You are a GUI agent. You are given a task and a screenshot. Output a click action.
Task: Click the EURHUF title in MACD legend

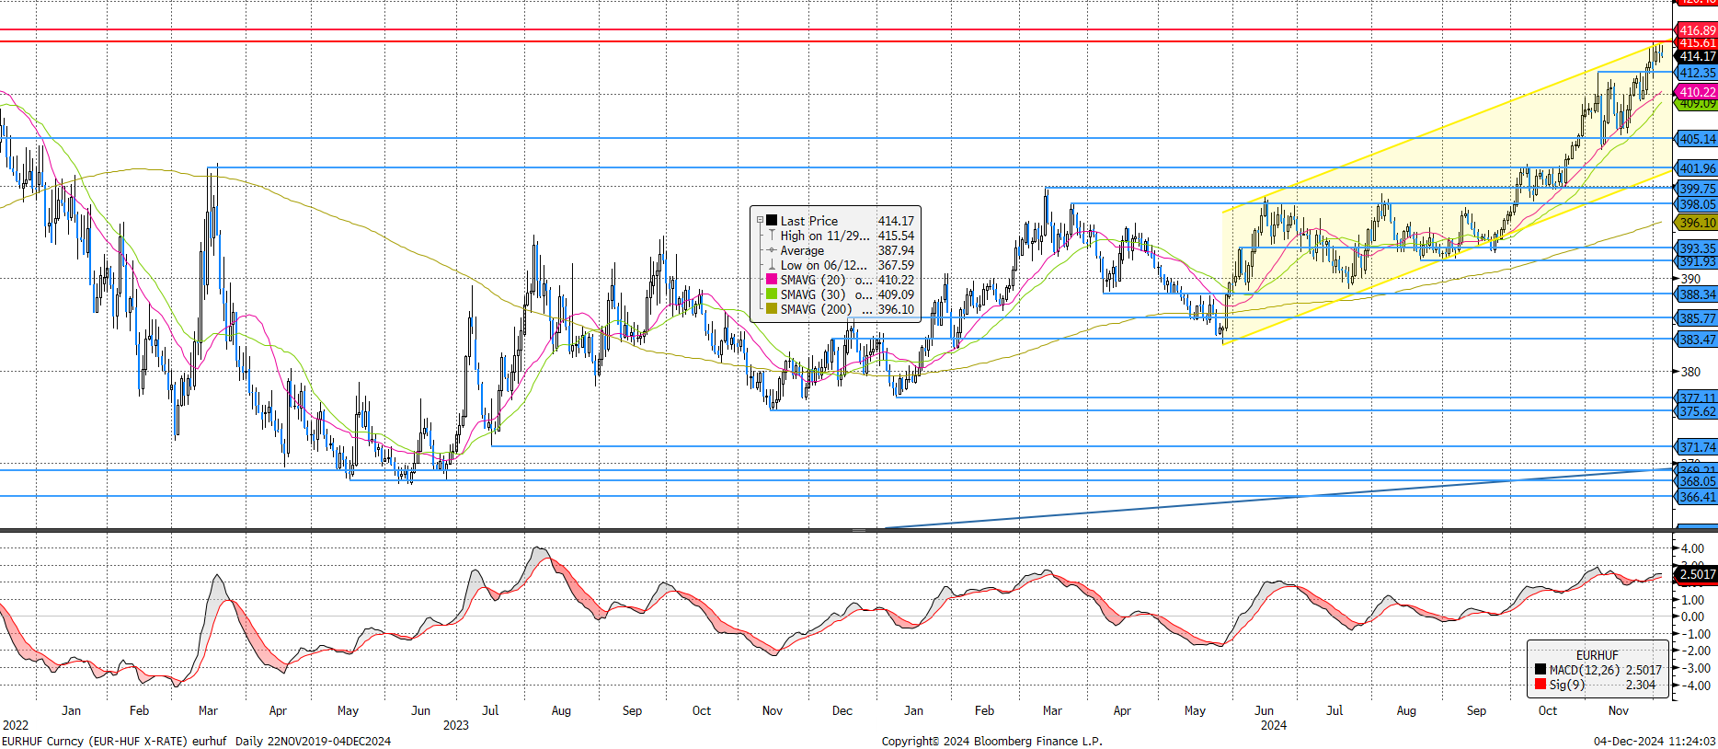[x=1598, y=655]
